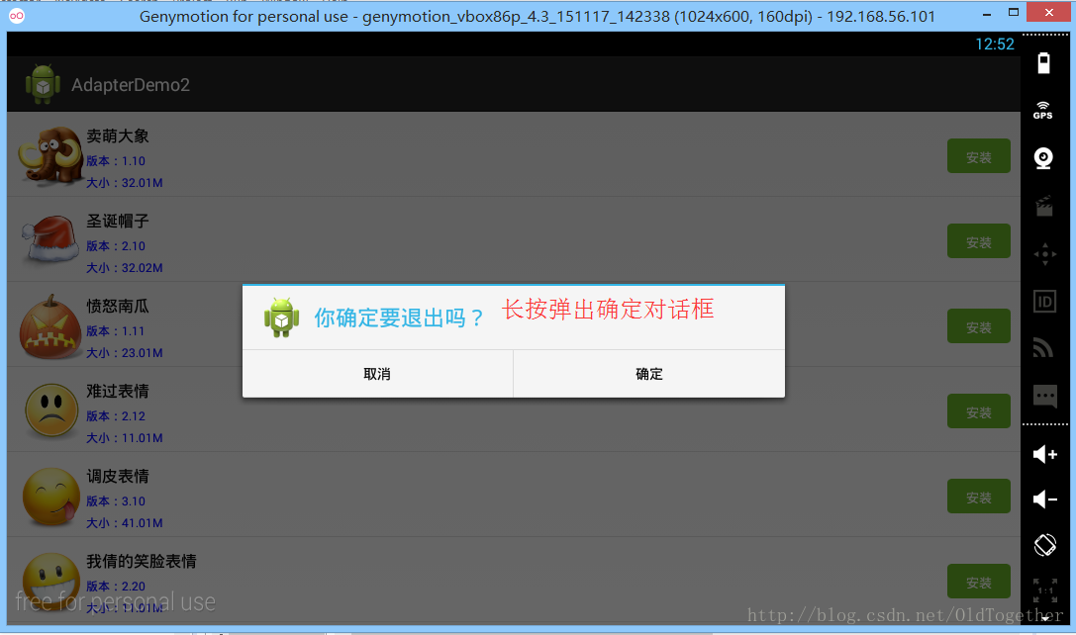Open the device ID widget
The height and width of the screenshot is (635, 1076).
pyautogui.click(x=1044, y=301)
